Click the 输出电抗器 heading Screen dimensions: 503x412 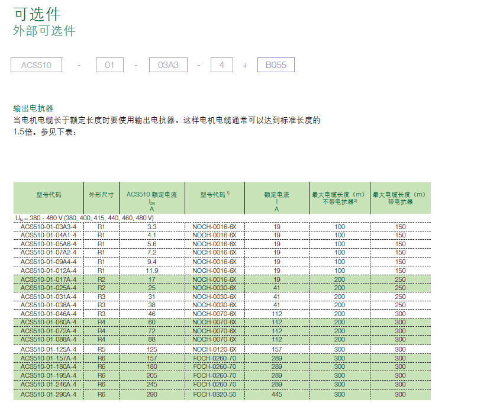click(x=33, y=108)
